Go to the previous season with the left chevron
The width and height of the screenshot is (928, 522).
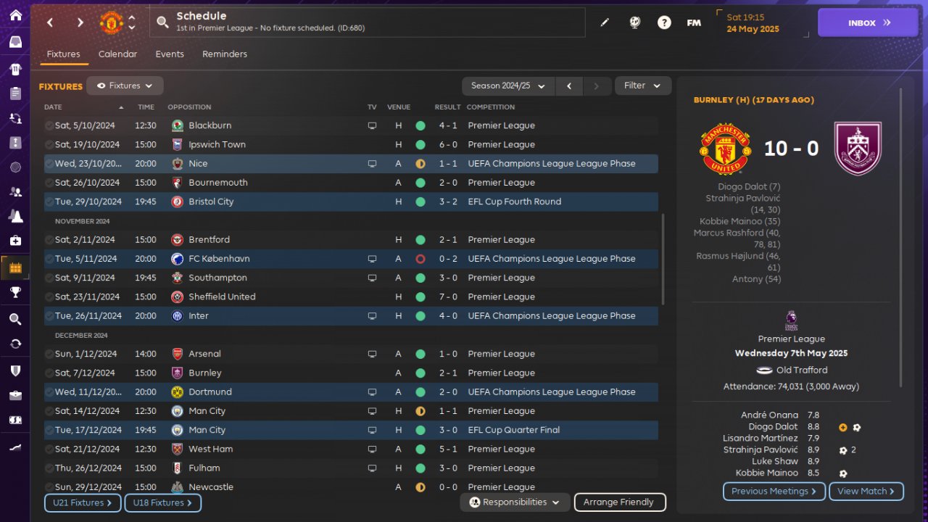[x=569, y=86]
